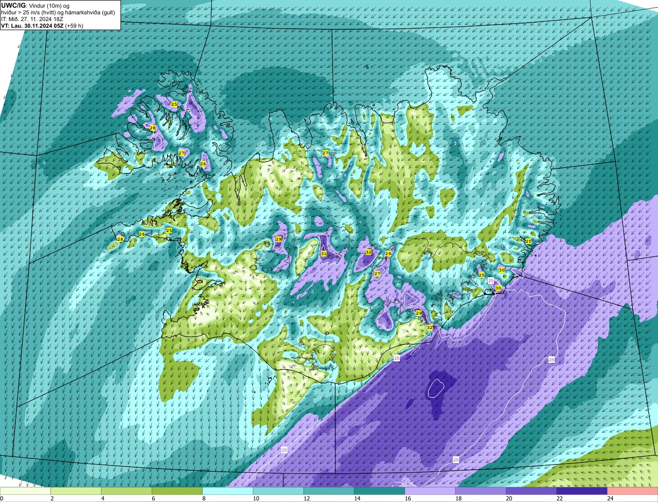Click the legend tick label 8
Viewport: 658px width, 502px height.
[203, 498]
